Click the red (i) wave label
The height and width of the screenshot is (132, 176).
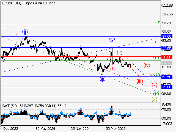112,69
